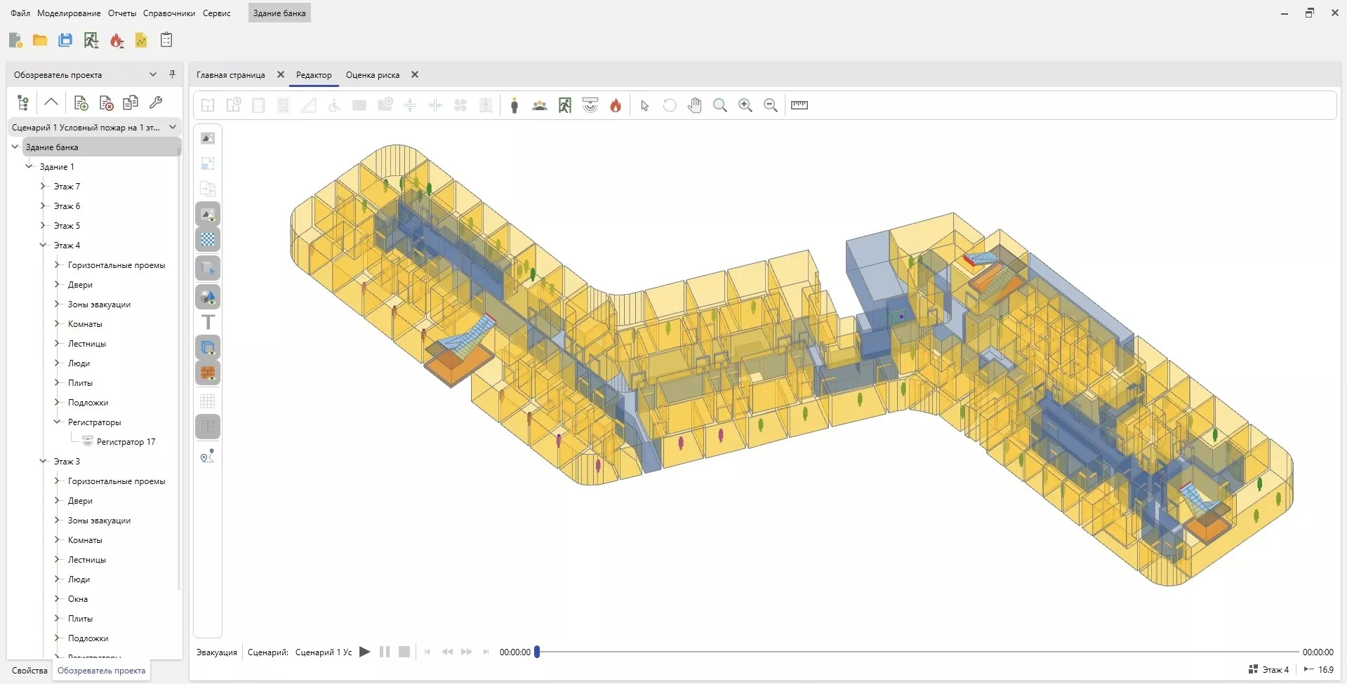The image size is (1347, 684).
Task: Switch to the Оценка риска tab
Action: 372,75
